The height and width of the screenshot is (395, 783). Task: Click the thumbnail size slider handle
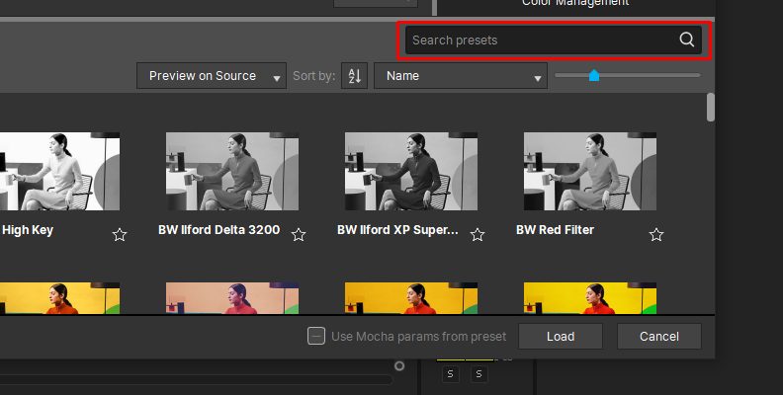[x=594, y=75]
